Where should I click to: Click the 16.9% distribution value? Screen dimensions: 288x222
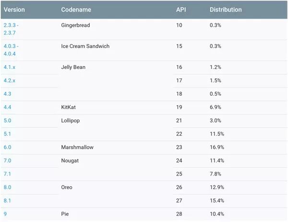click(217, 147)
